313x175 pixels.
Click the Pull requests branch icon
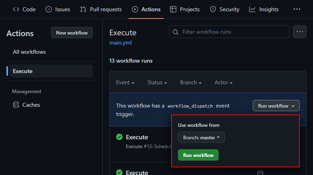tap(83, 9)
